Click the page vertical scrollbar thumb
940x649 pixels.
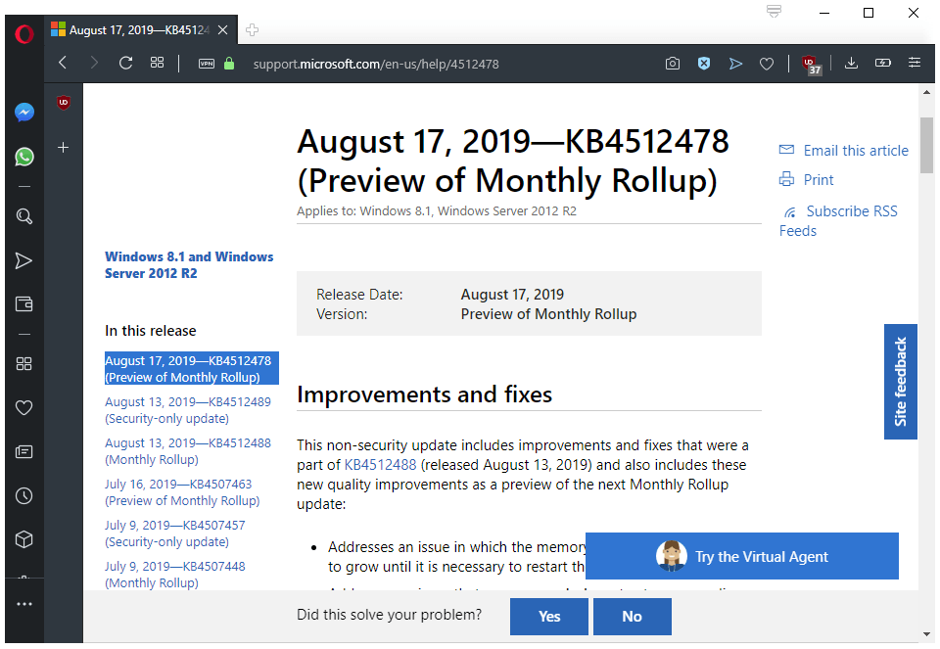(926, 145)
